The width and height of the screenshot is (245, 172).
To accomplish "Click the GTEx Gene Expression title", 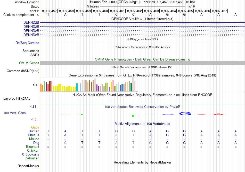I will tap(142, 75).
